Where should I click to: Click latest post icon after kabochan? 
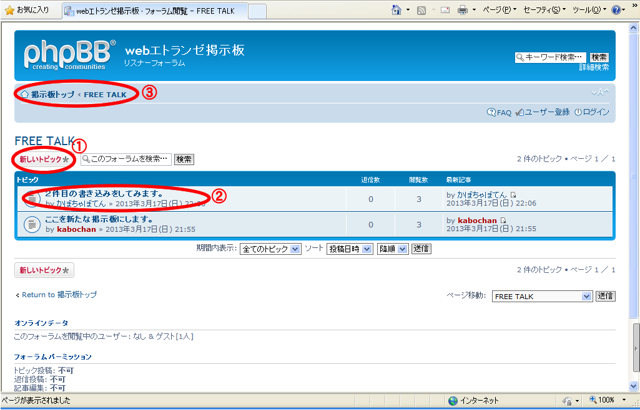(503, 221)
